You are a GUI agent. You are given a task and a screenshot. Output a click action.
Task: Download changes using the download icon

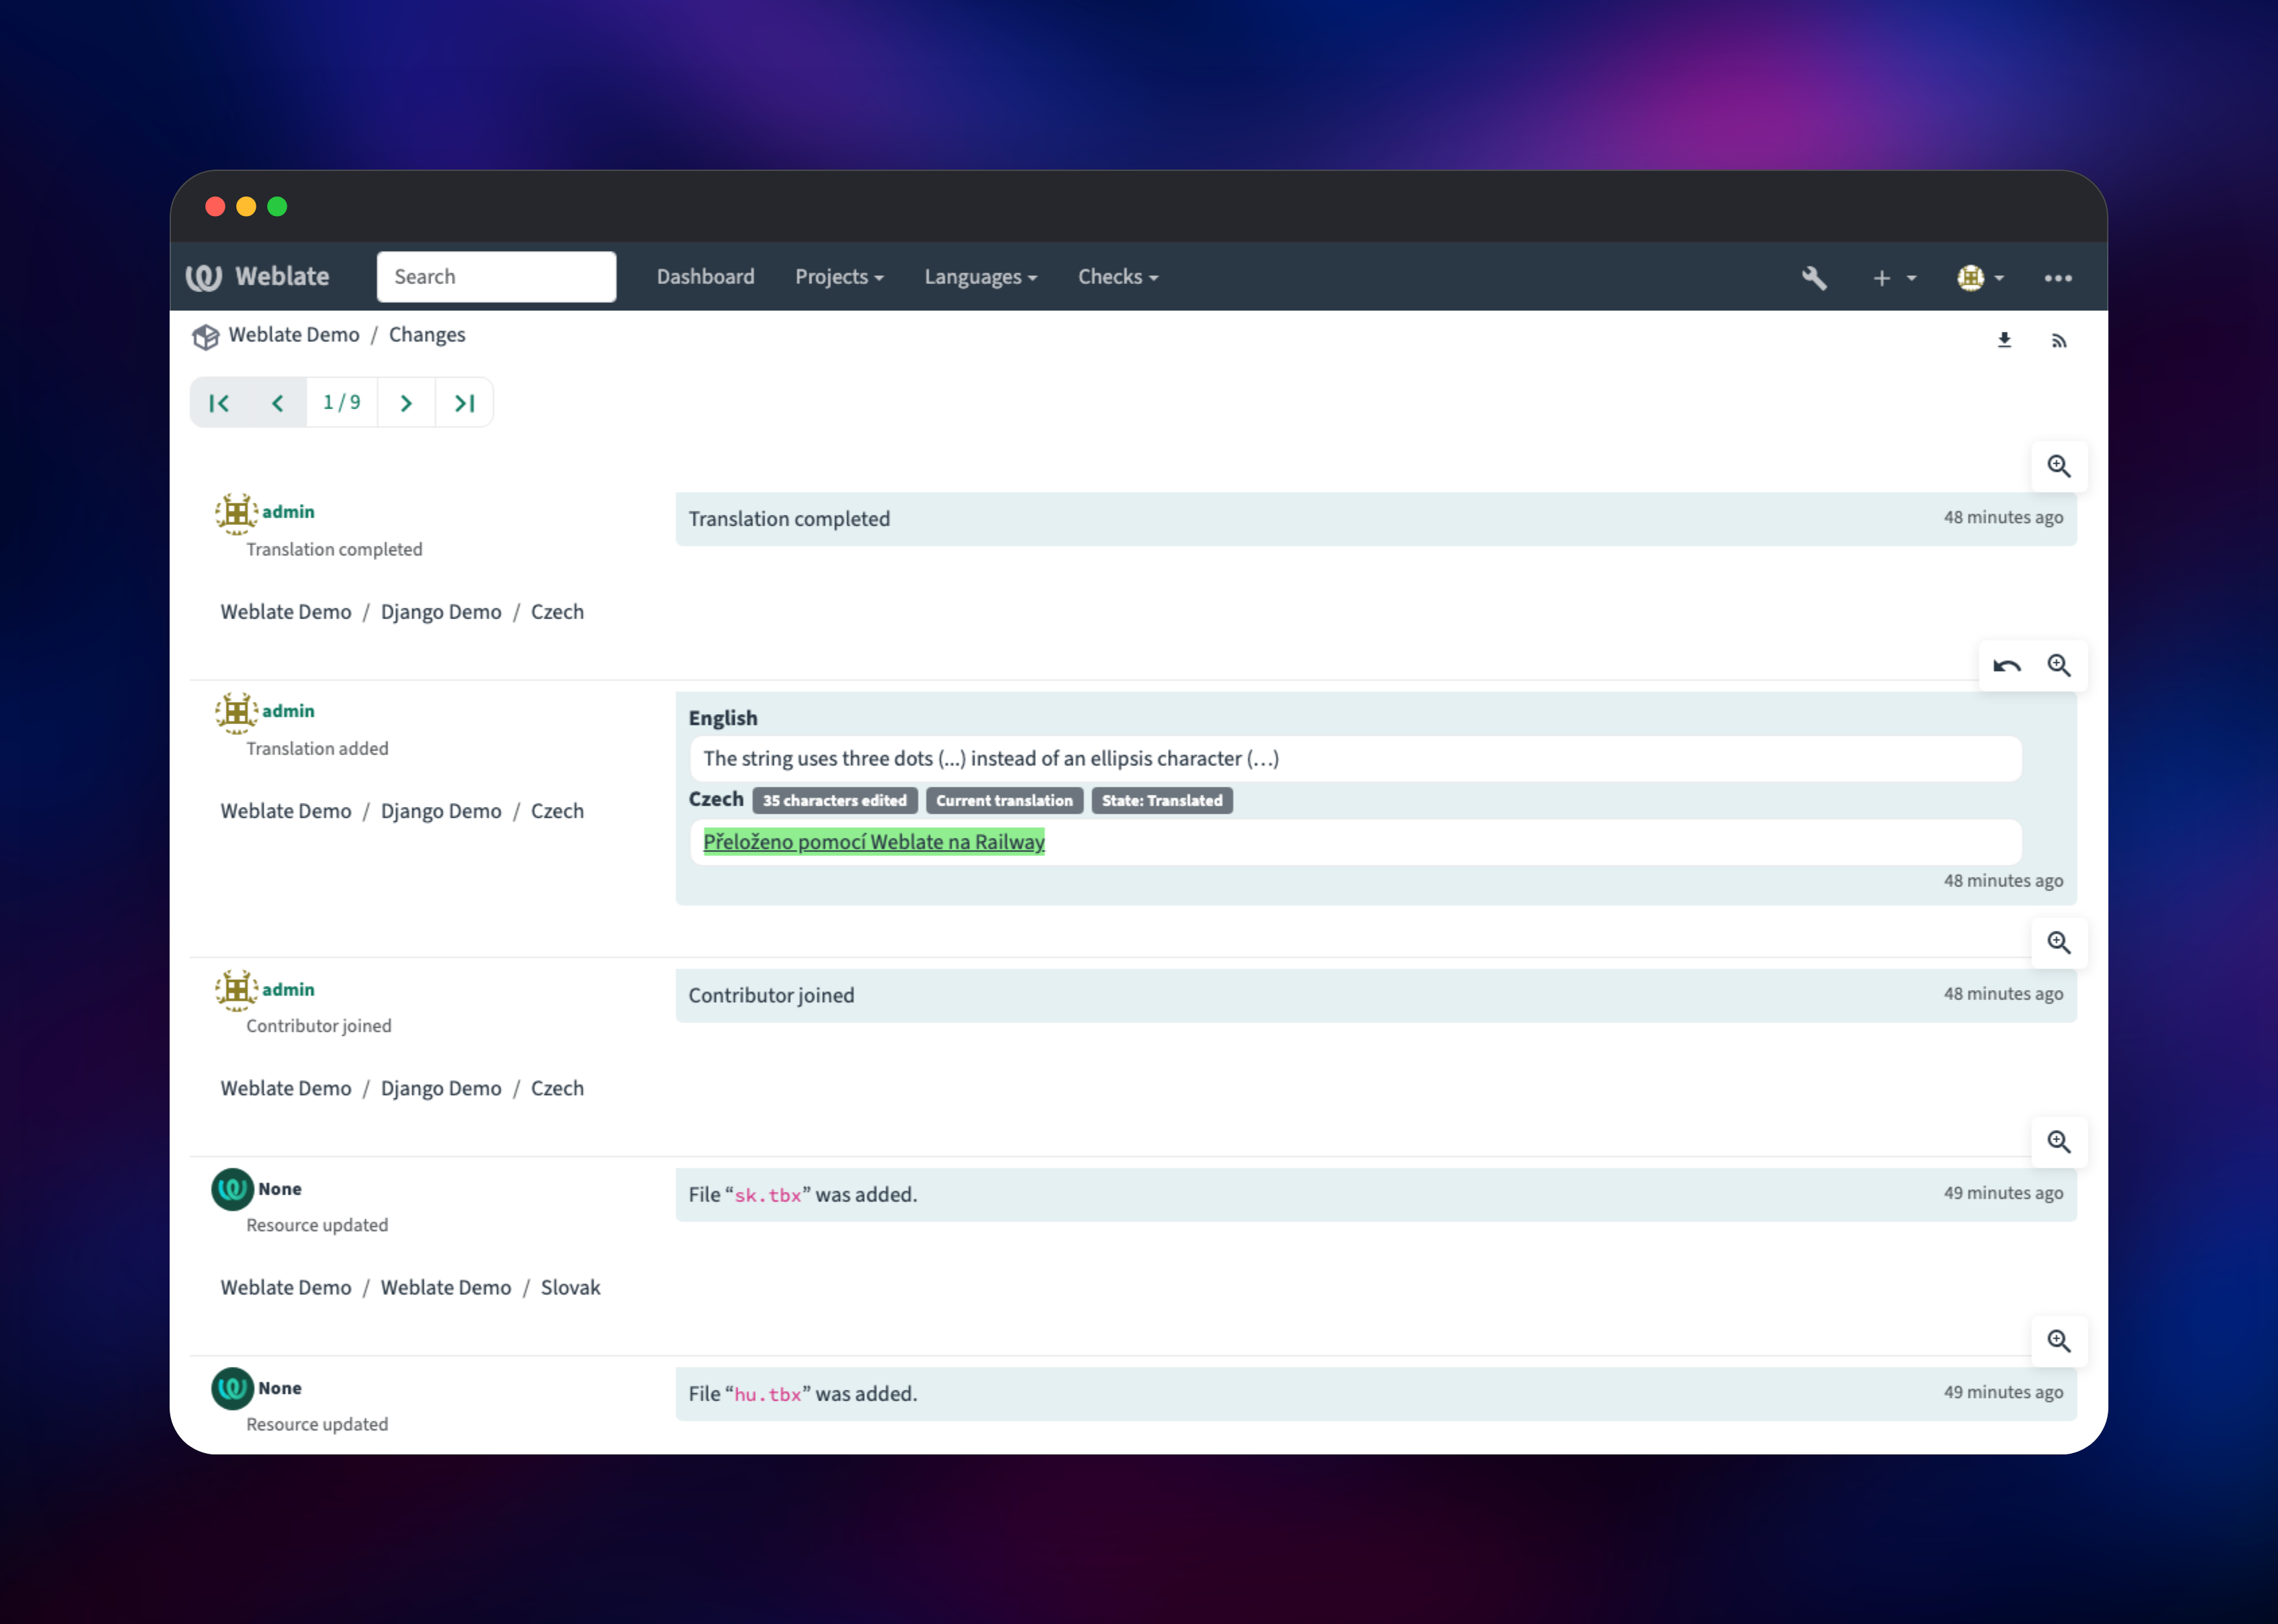(2004, 340)
